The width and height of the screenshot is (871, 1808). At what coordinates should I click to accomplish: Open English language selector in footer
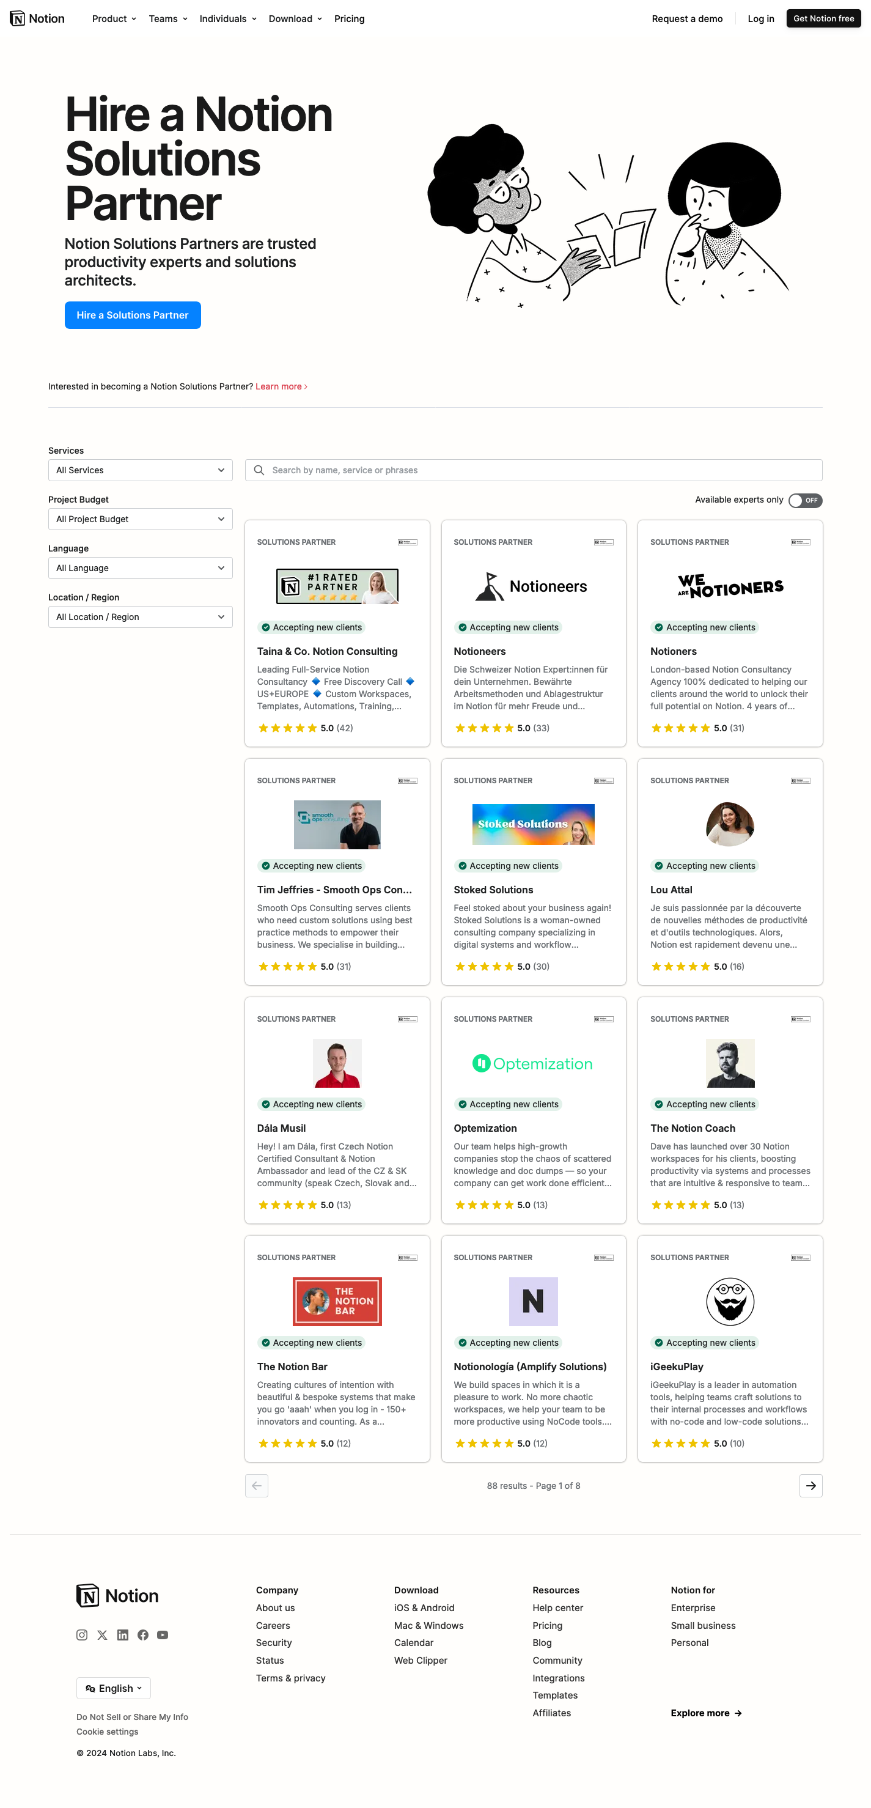coord(114,1688)
